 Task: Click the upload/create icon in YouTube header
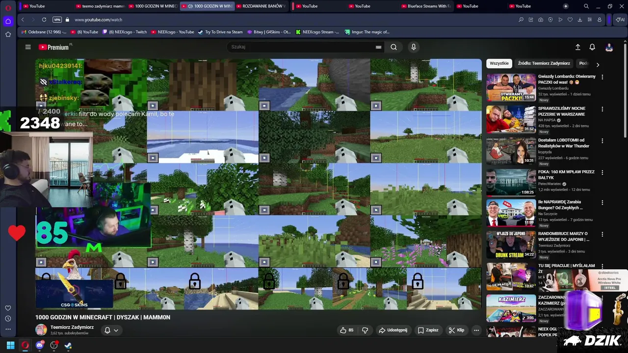click(x=577, y=47)
